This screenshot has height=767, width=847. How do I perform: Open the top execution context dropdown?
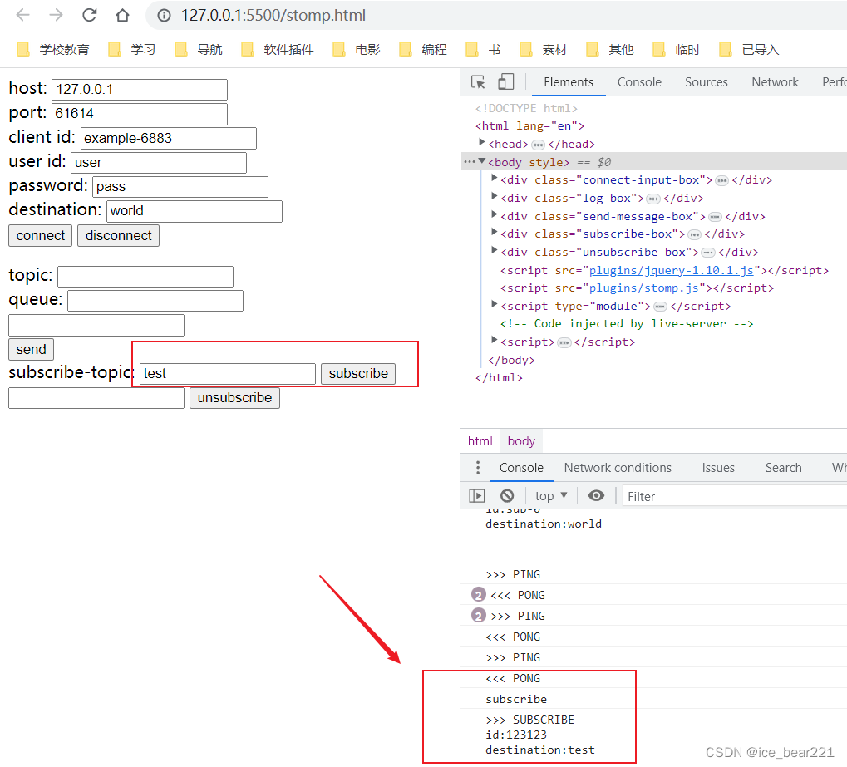click(x=549, y=495)
